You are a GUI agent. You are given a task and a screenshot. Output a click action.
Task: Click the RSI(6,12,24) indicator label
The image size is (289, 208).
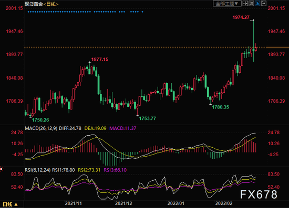pyautogui.click(x=38, y=170)
